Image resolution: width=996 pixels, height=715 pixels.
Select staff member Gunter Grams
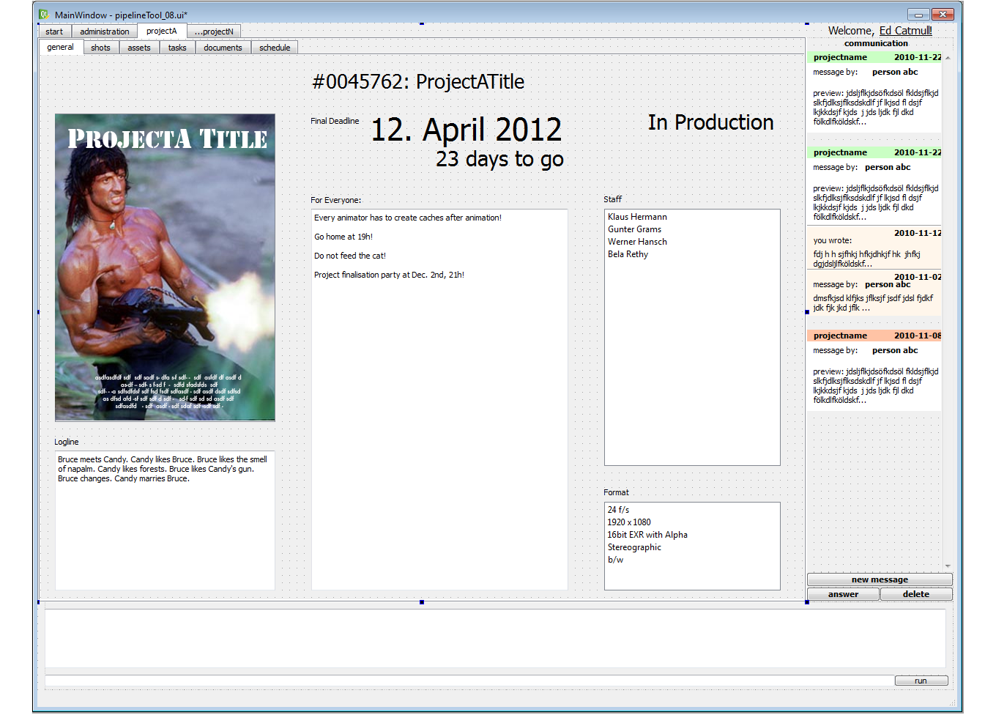click(634, 229)
